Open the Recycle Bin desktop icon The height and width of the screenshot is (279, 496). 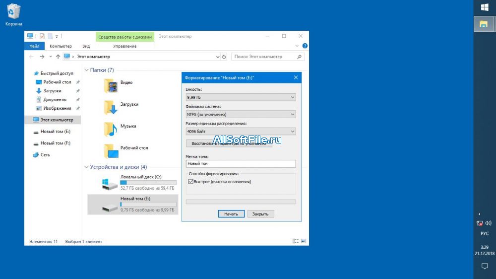[x=14, y=12]
